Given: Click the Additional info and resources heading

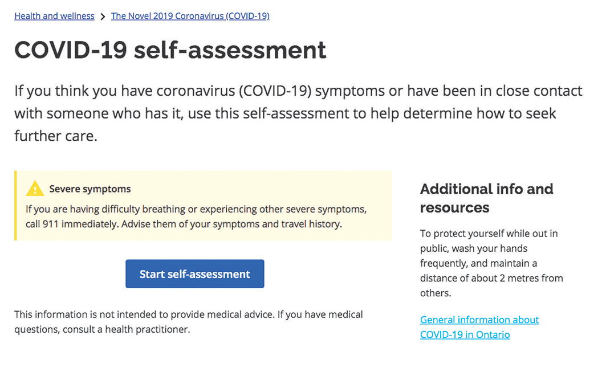Looking at the screenshot, I should [487, 198].
